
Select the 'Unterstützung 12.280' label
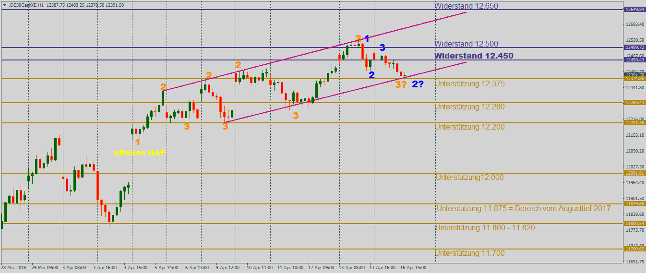coord(470,107)
